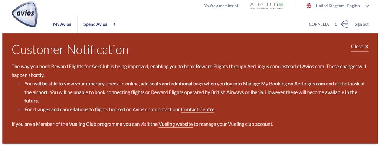380x146 pixels.
Task: Select the United Kingdom - English region selector
Action: pyautogui.click(x=338, y=6)
